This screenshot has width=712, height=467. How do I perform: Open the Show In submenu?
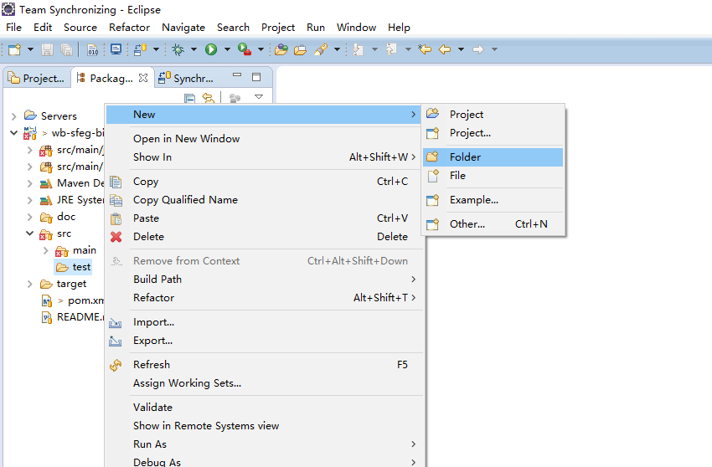click(263, 157)
